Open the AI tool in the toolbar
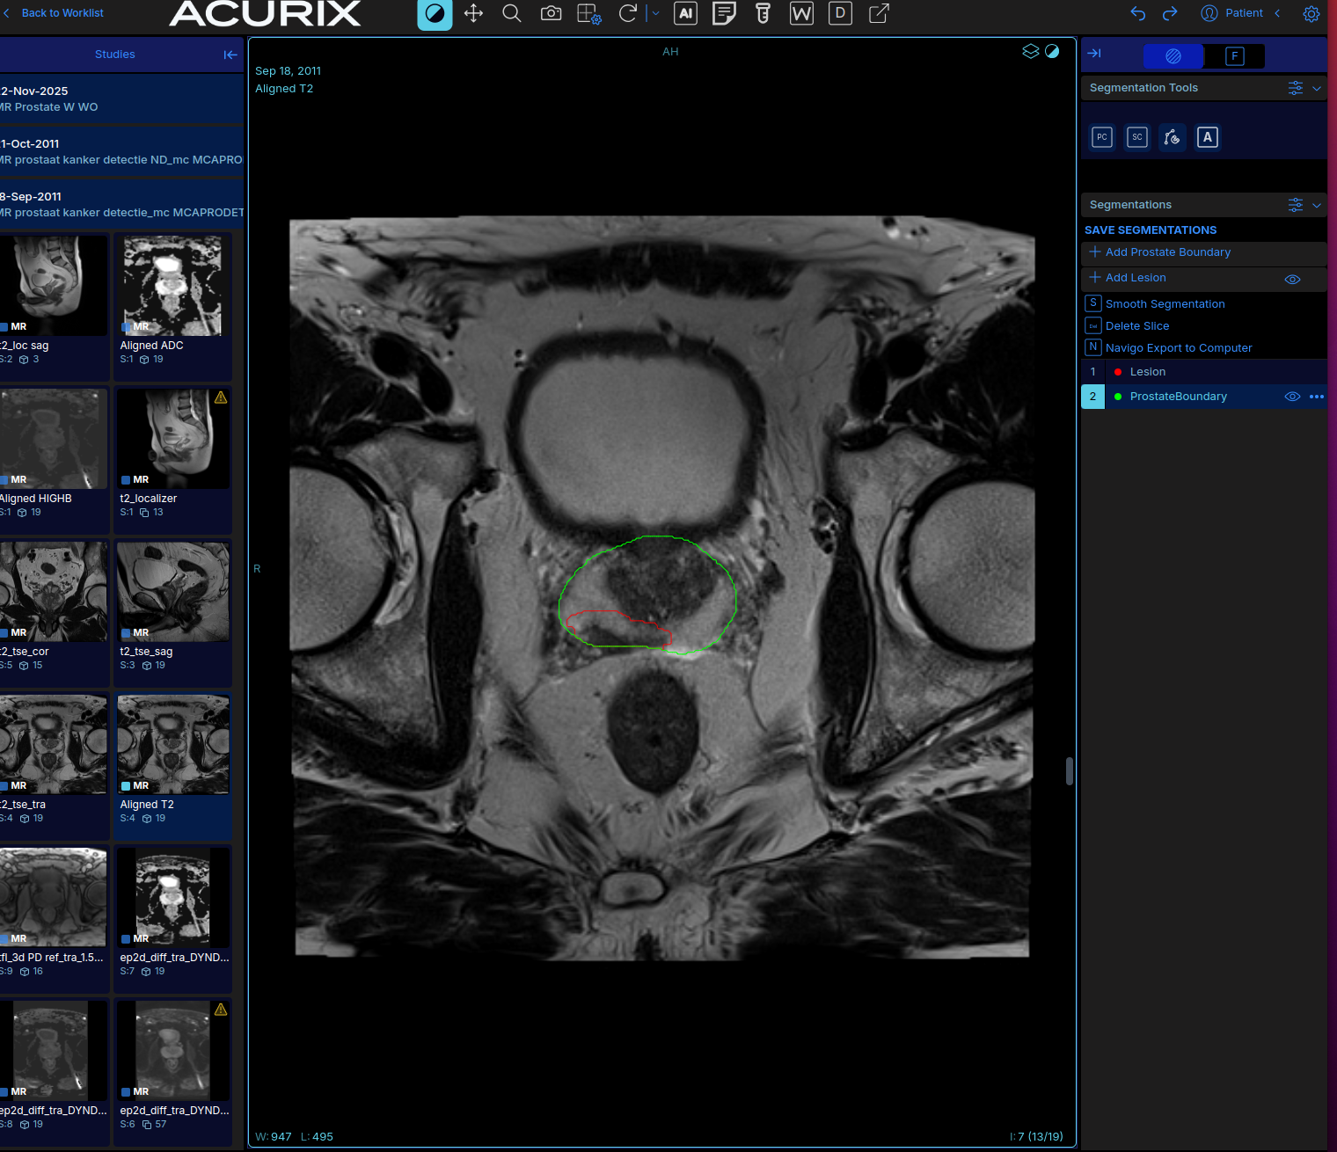 coord(685,14)
